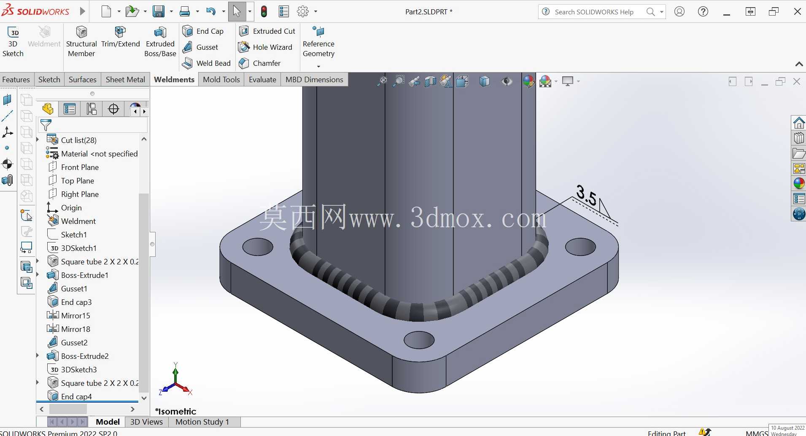Open the MBD Dimensions tab

tap(314, 80)
